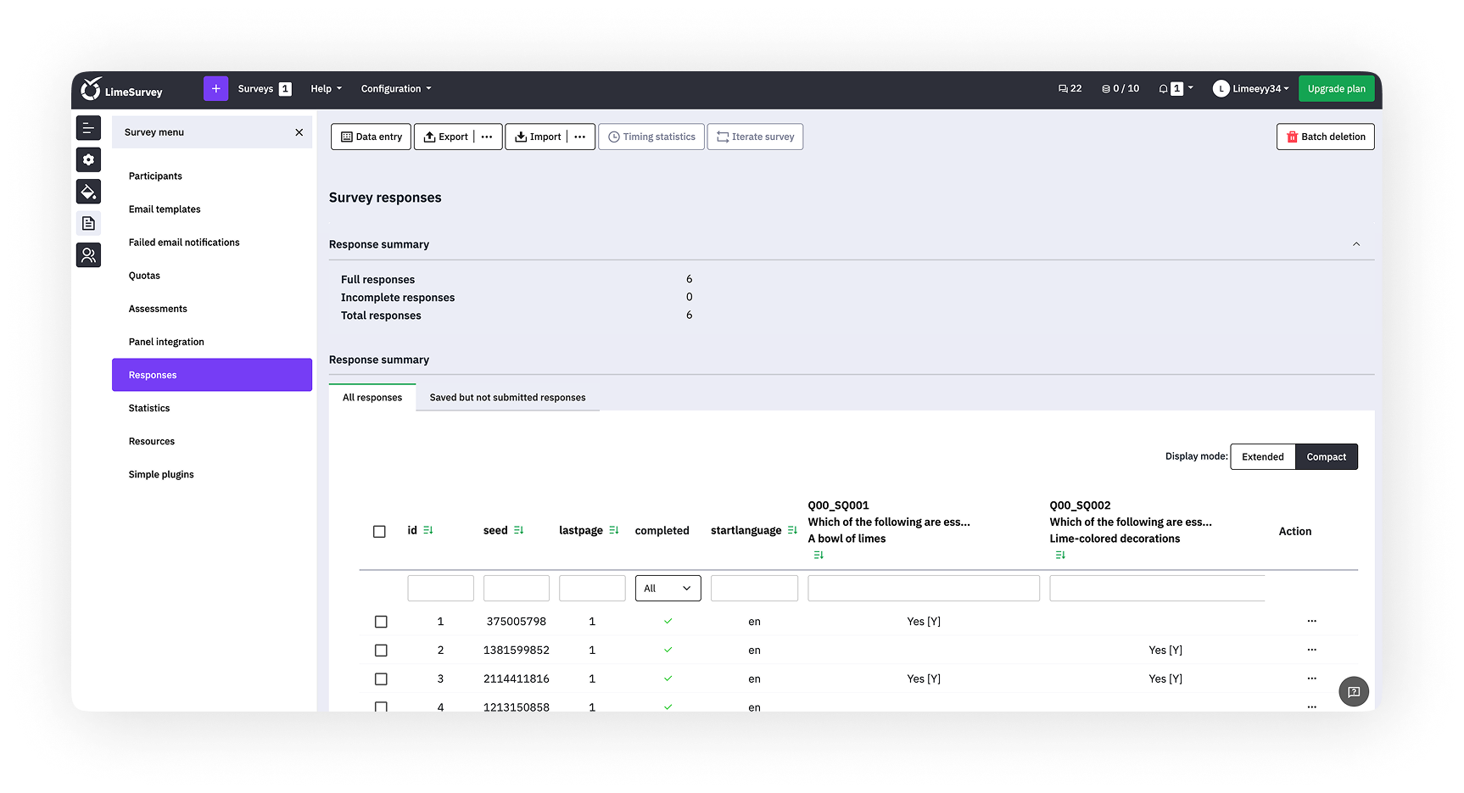Image resolution: width=1464 pixels, height=793 pixels.
Task: Click the purple plus create button
Action: [x=215, y=89]
